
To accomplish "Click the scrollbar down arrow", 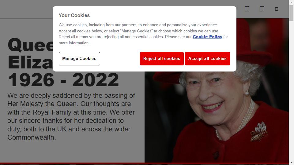I will pyautogui.click(x=291, y=162).
